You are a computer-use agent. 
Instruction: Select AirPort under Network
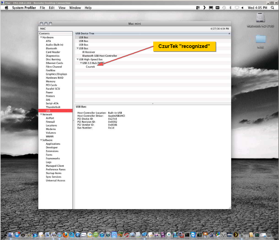pyautogui.click(x=50, y=118)
